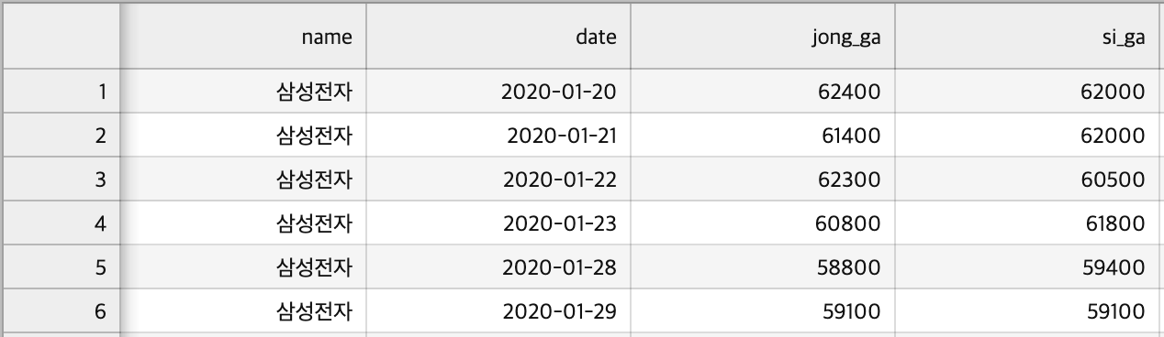Select row number 6 header
Image resolution: width=1164 pixels, height=337 pixels.
62,310
